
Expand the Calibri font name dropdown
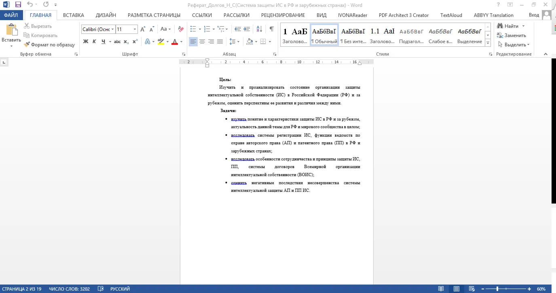pyautogui.click(x=113, y=29)
